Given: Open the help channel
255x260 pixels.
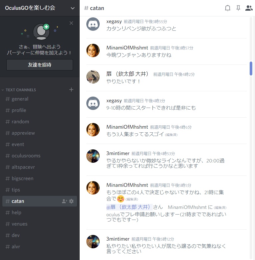Looking at the screenshot, I should pyautogui.click(x=40, y=213).
